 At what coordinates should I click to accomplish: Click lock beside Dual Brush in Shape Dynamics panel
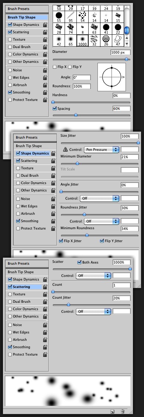pyautogui.click(x=53, y=176)
